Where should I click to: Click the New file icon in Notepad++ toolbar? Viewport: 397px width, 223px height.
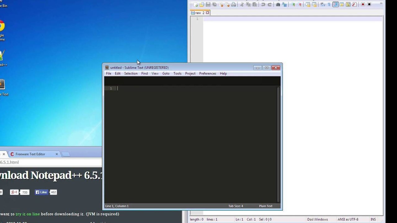(x=196, y=4)
